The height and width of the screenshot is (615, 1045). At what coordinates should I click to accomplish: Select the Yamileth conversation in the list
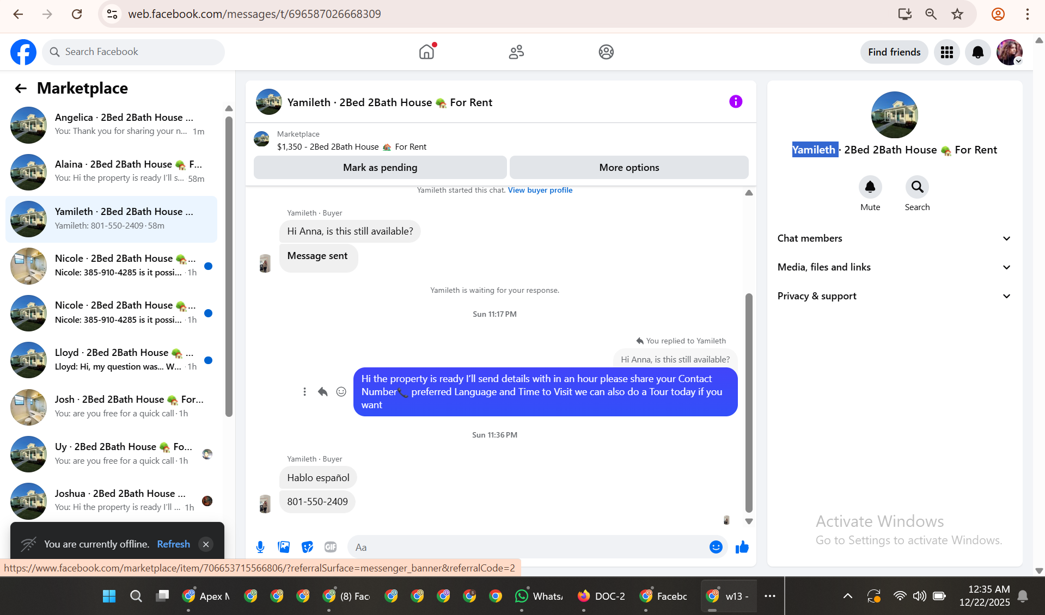111,219
